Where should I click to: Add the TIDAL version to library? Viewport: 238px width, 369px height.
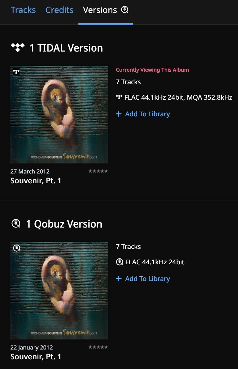pyautogui.click(x=143, y=114)
